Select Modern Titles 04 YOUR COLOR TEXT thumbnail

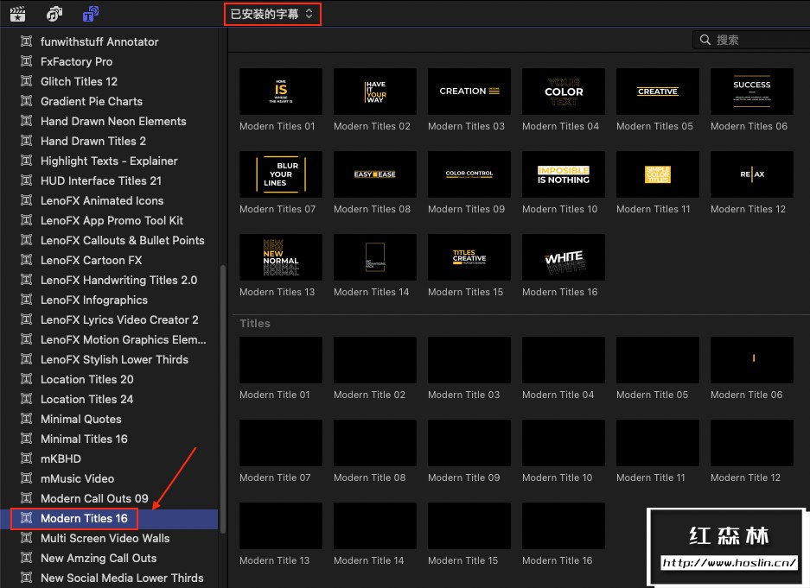point(564,92)
